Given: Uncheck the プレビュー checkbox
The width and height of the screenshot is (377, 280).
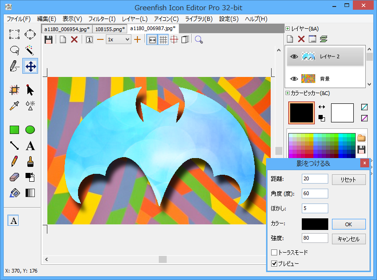Looking at the screenshot, I should tap(274, 264).
